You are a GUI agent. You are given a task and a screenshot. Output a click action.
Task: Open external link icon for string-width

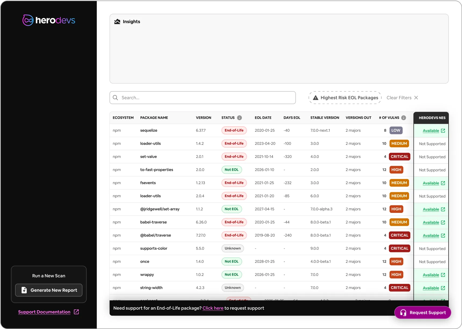[443, 288]
